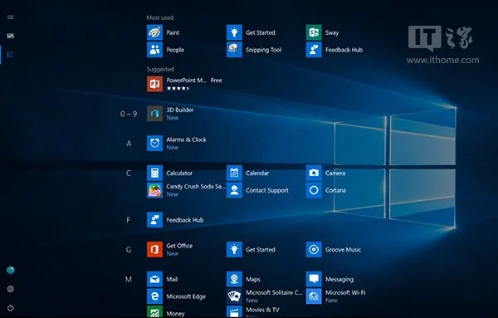Click the "Groove Music" label text
Screen dimensions: 498x318
point(343,250)
